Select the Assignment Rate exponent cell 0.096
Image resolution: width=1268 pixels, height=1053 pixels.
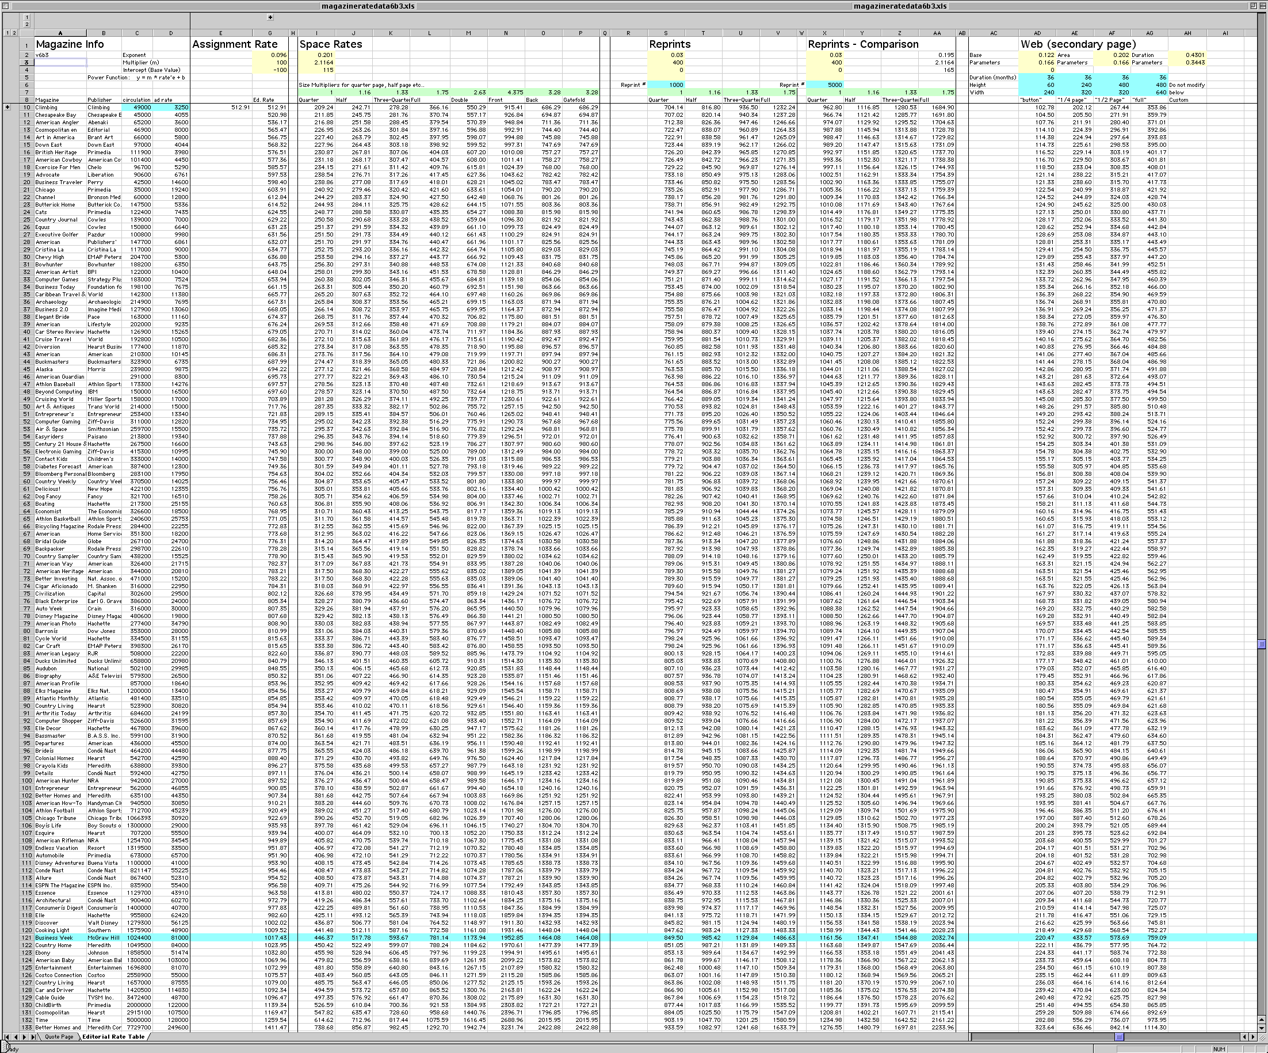pos(270,55)
